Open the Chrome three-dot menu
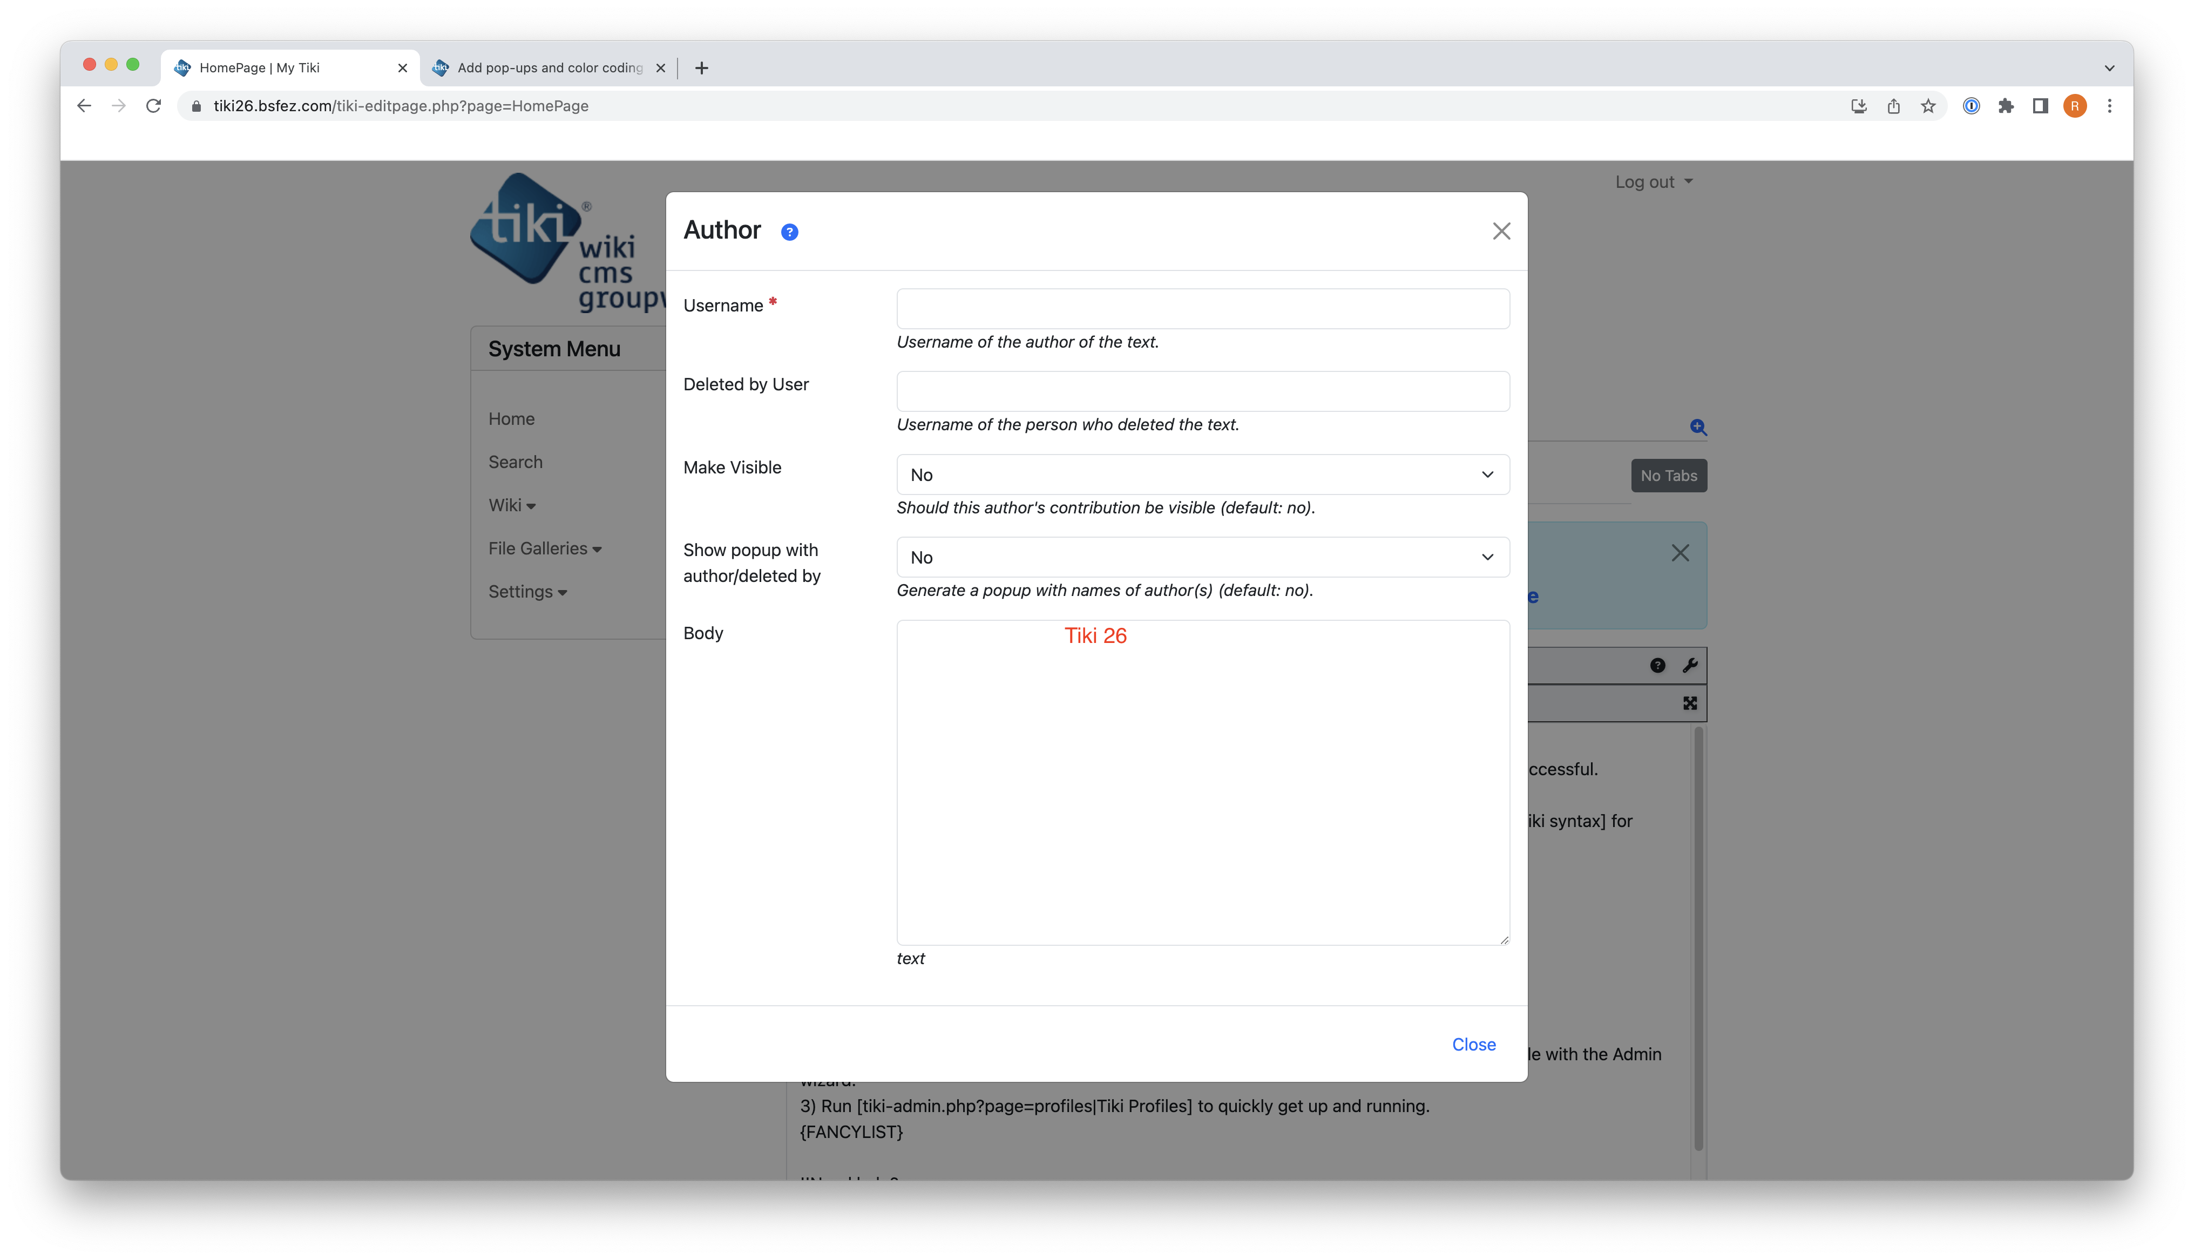Screen dimensions: 2194x1260 point(2109,106)
